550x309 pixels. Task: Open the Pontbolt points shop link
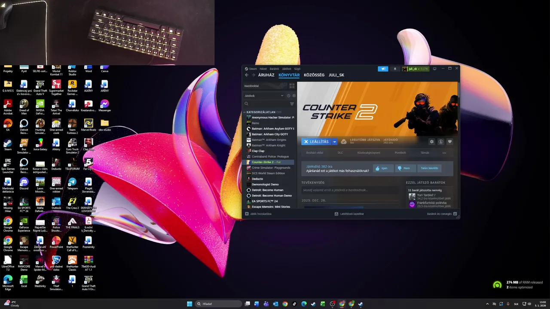400,153
